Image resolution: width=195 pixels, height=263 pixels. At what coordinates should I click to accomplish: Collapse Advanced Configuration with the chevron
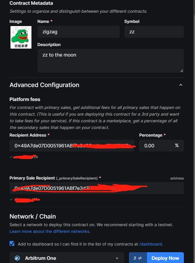coord(181,85)
